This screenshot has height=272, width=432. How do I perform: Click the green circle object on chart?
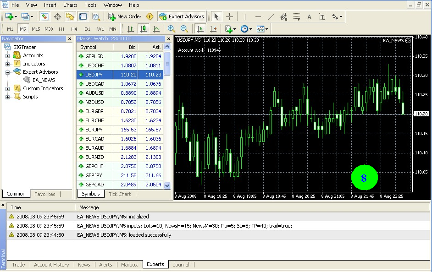(364, 177)
